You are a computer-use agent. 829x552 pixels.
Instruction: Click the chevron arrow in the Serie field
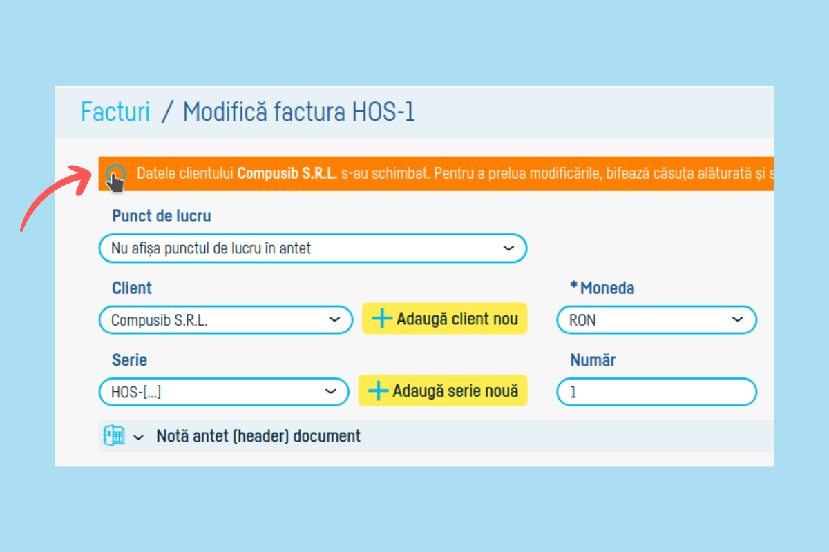pyautogui.click(x=331, y=392)
